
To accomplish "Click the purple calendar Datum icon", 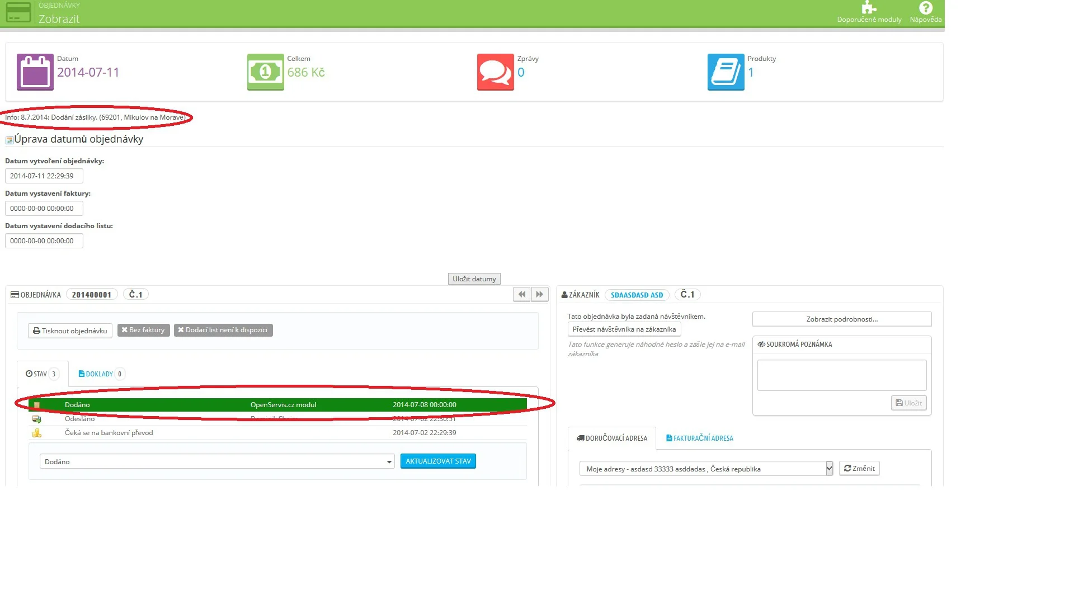I will (35, 72).
